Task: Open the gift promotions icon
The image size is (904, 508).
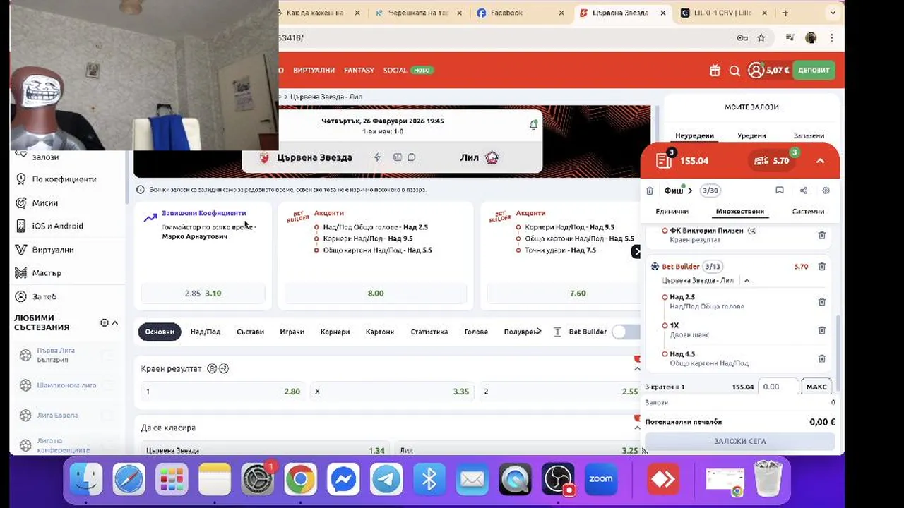Action: coord(715,71)
